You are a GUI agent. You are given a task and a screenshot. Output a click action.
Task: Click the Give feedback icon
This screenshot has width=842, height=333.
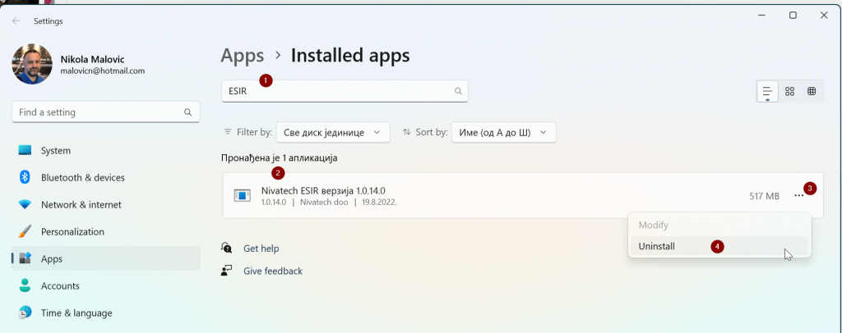[227, 271]
